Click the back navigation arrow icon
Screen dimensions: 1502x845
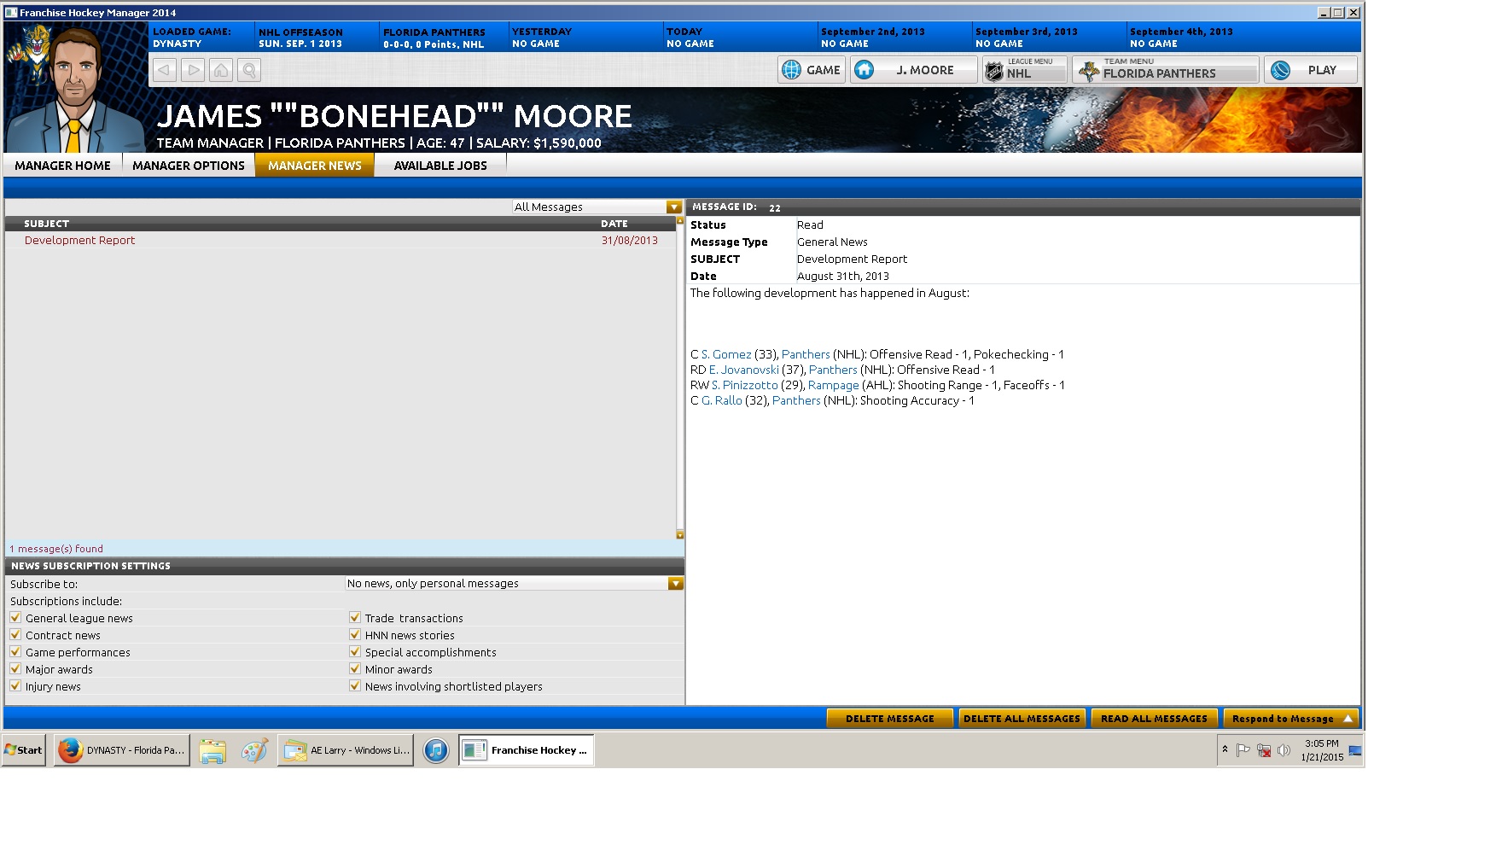(x=165, y=70)
